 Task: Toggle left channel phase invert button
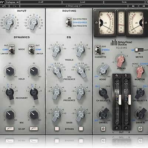(103, 129)
